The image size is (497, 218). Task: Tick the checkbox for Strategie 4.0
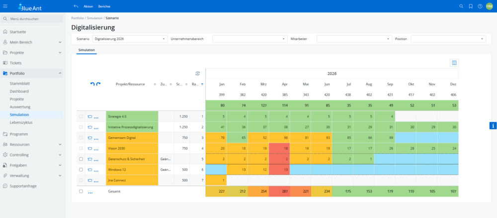tap(81, 116)
